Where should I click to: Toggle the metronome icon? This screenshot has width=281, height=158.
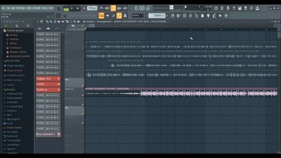pyautogui.click(x=101, y=8)
